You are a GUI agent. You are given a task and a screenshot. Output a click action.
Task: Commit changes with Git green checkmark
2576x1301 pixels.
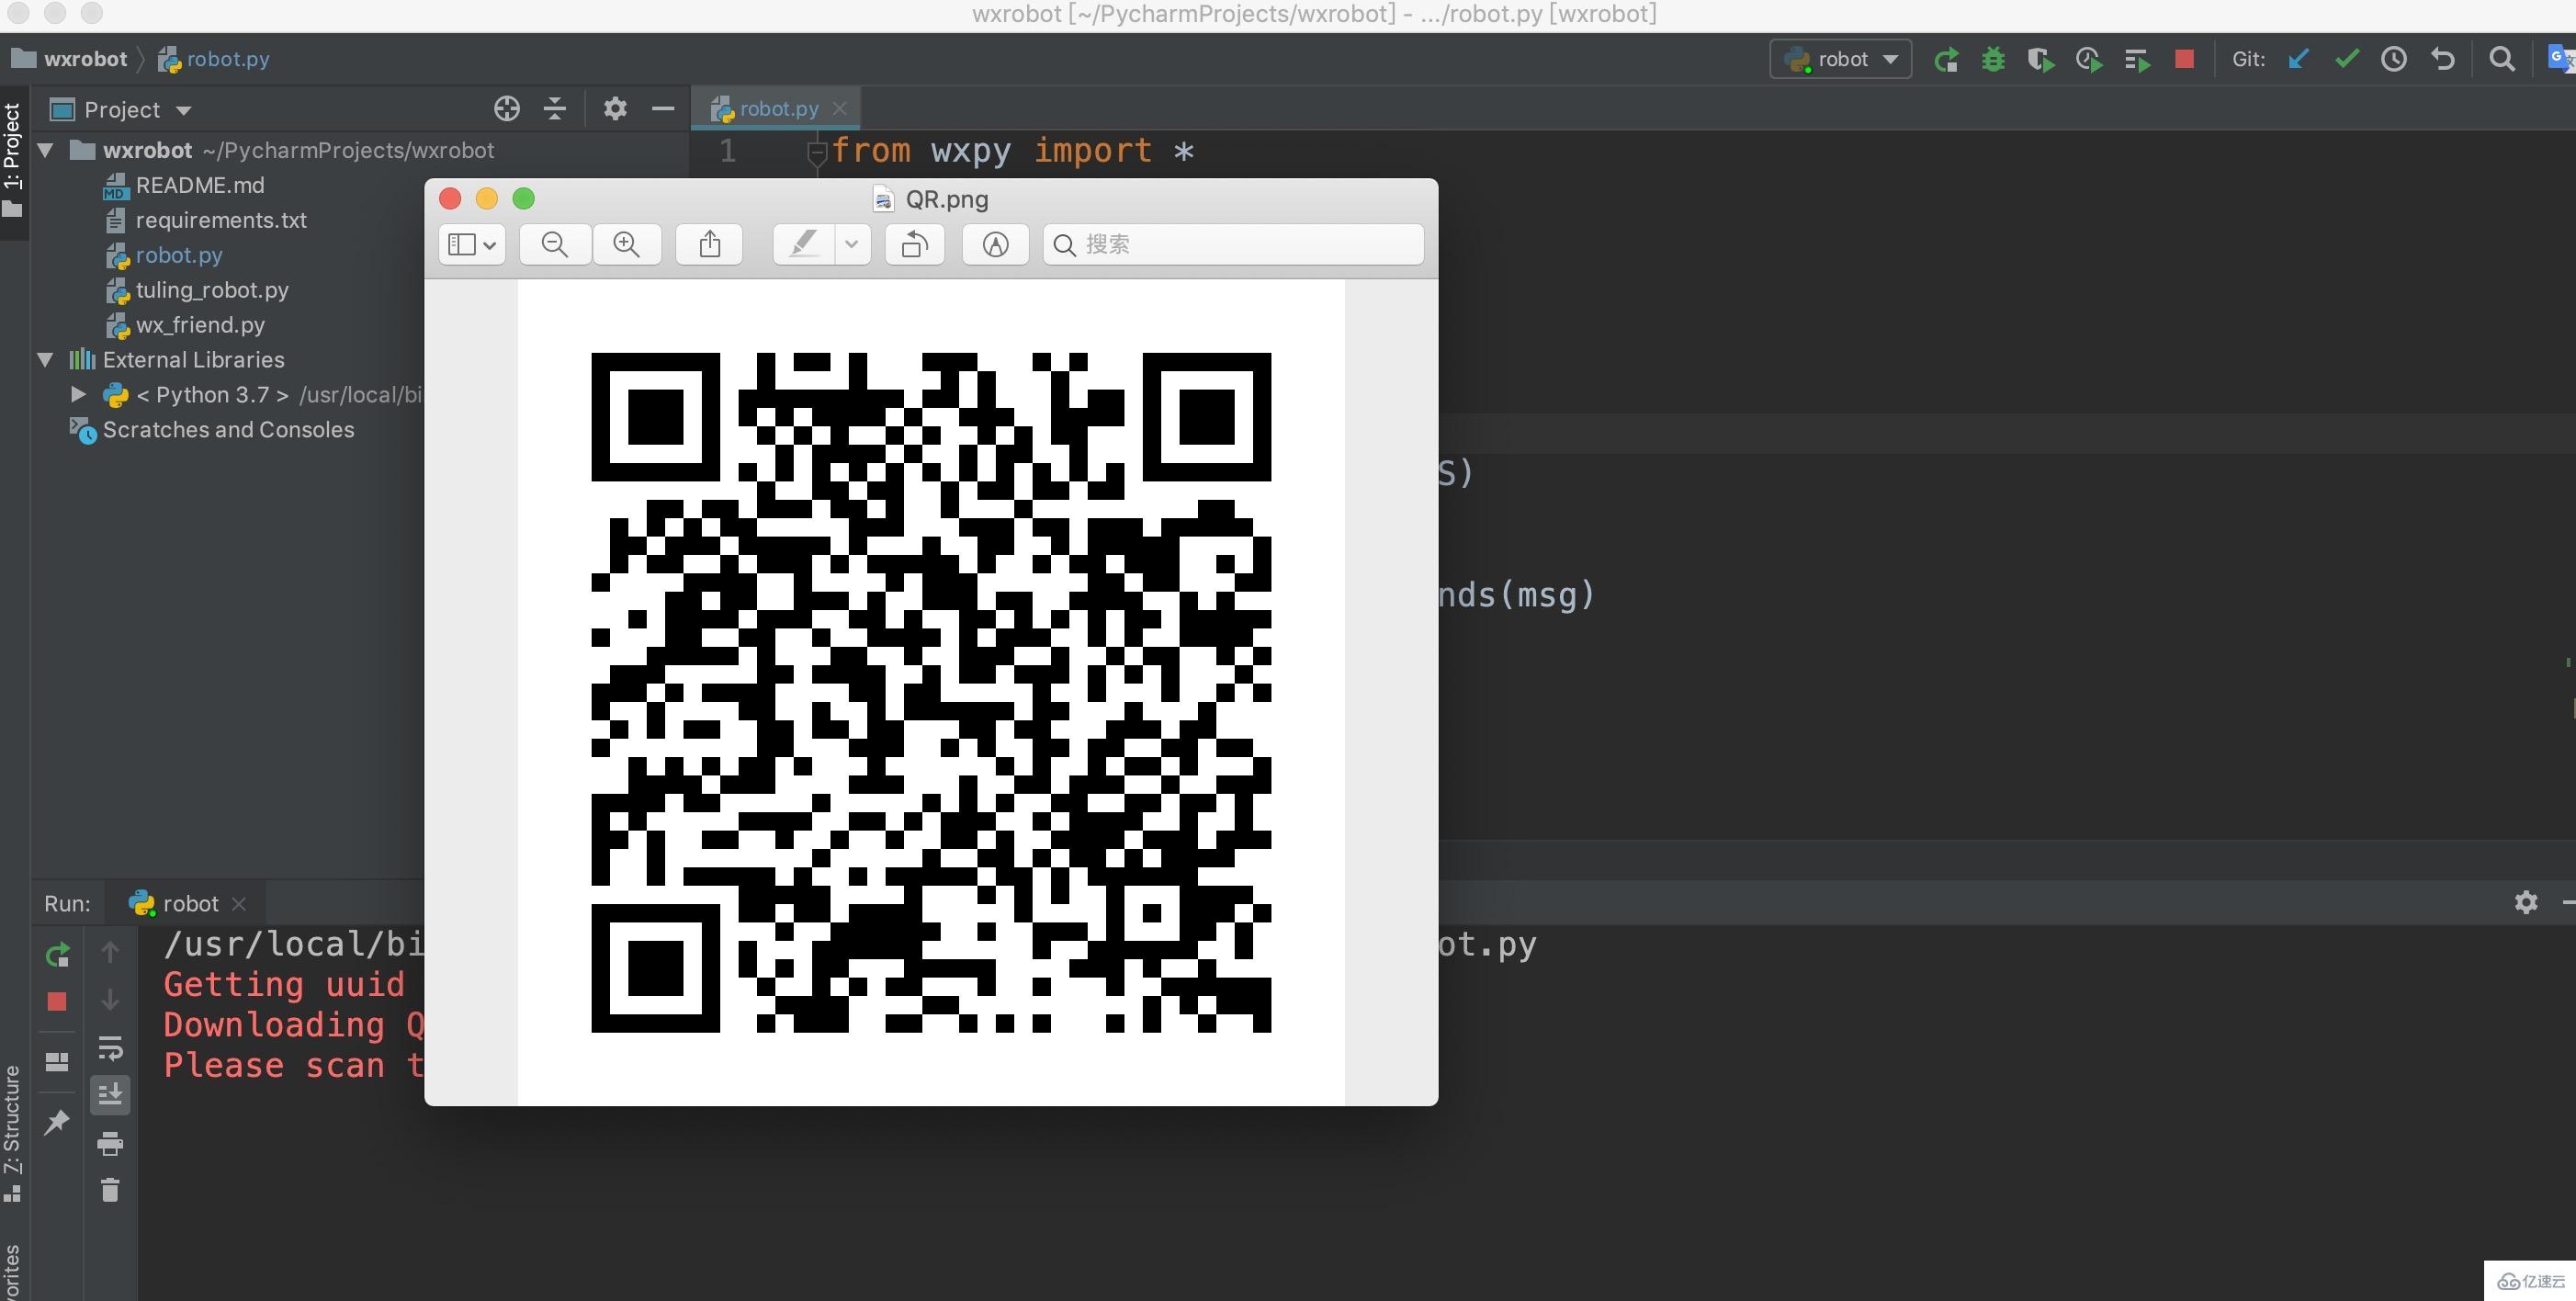coord(2346,60)
